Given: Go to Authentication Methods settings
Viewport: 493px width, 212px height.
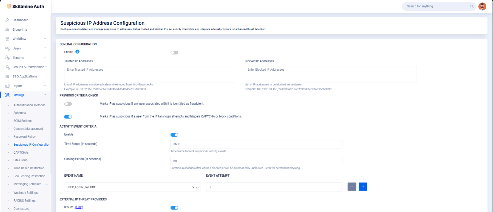Looking at the screenshot, I should pyautogui.click(x=29, y=105).
